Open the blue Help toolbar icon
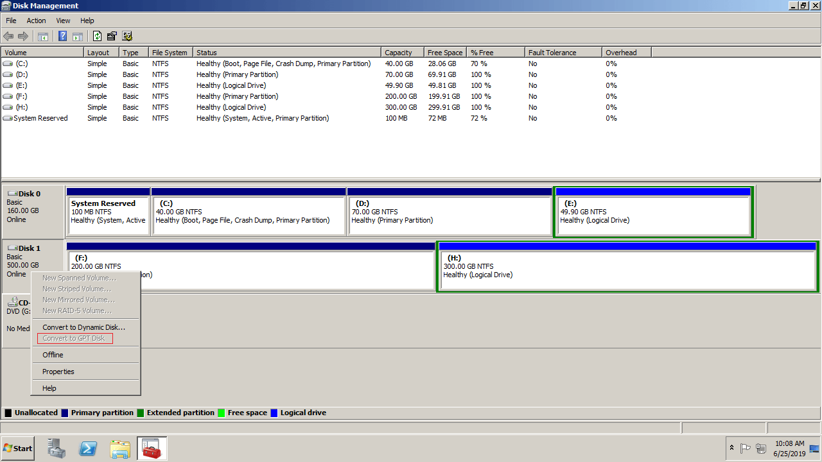The width and height of the screenshot is (822, 462). click(x=62, y=37)
